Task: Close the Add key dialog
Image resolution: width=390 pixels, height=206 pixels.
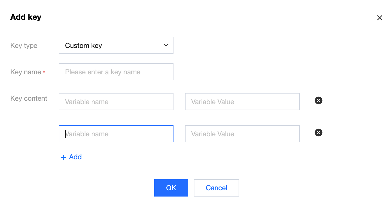Action: point(380,18)
